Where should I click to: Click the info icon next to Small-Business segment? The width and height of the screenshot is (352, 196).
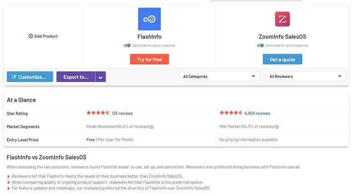152,127
